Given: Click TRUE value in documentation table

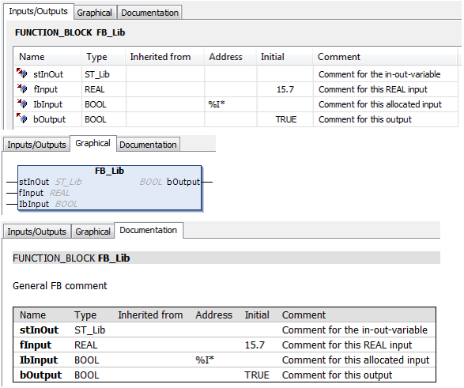Looking at the screenshot, I should tap(257, 375).
